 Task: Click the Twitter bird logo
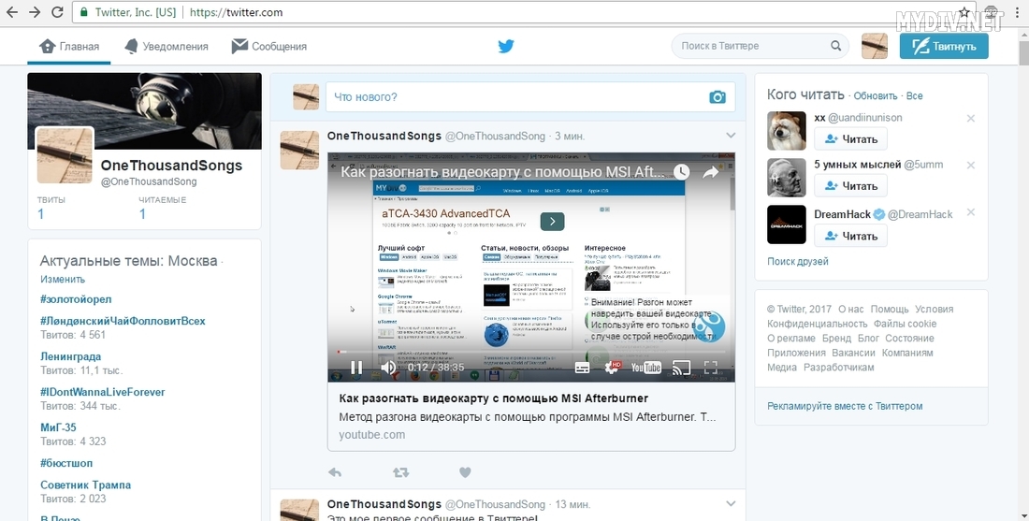coord(505,46)
